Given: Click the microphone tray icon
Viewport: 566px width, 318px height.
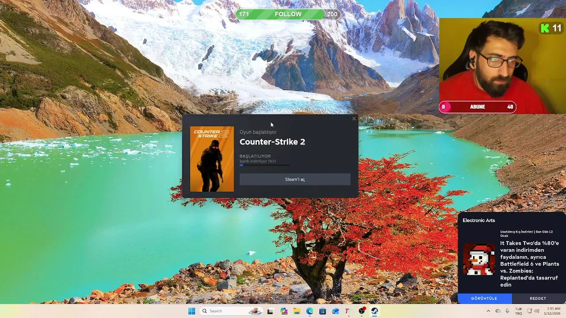Looking at the screenshot, I should tap(507, 311).
